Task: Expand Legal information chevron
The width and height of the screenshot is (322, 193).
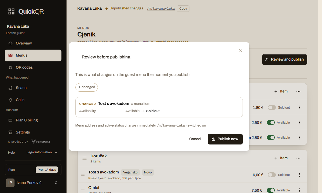Action: click(56, 153)
